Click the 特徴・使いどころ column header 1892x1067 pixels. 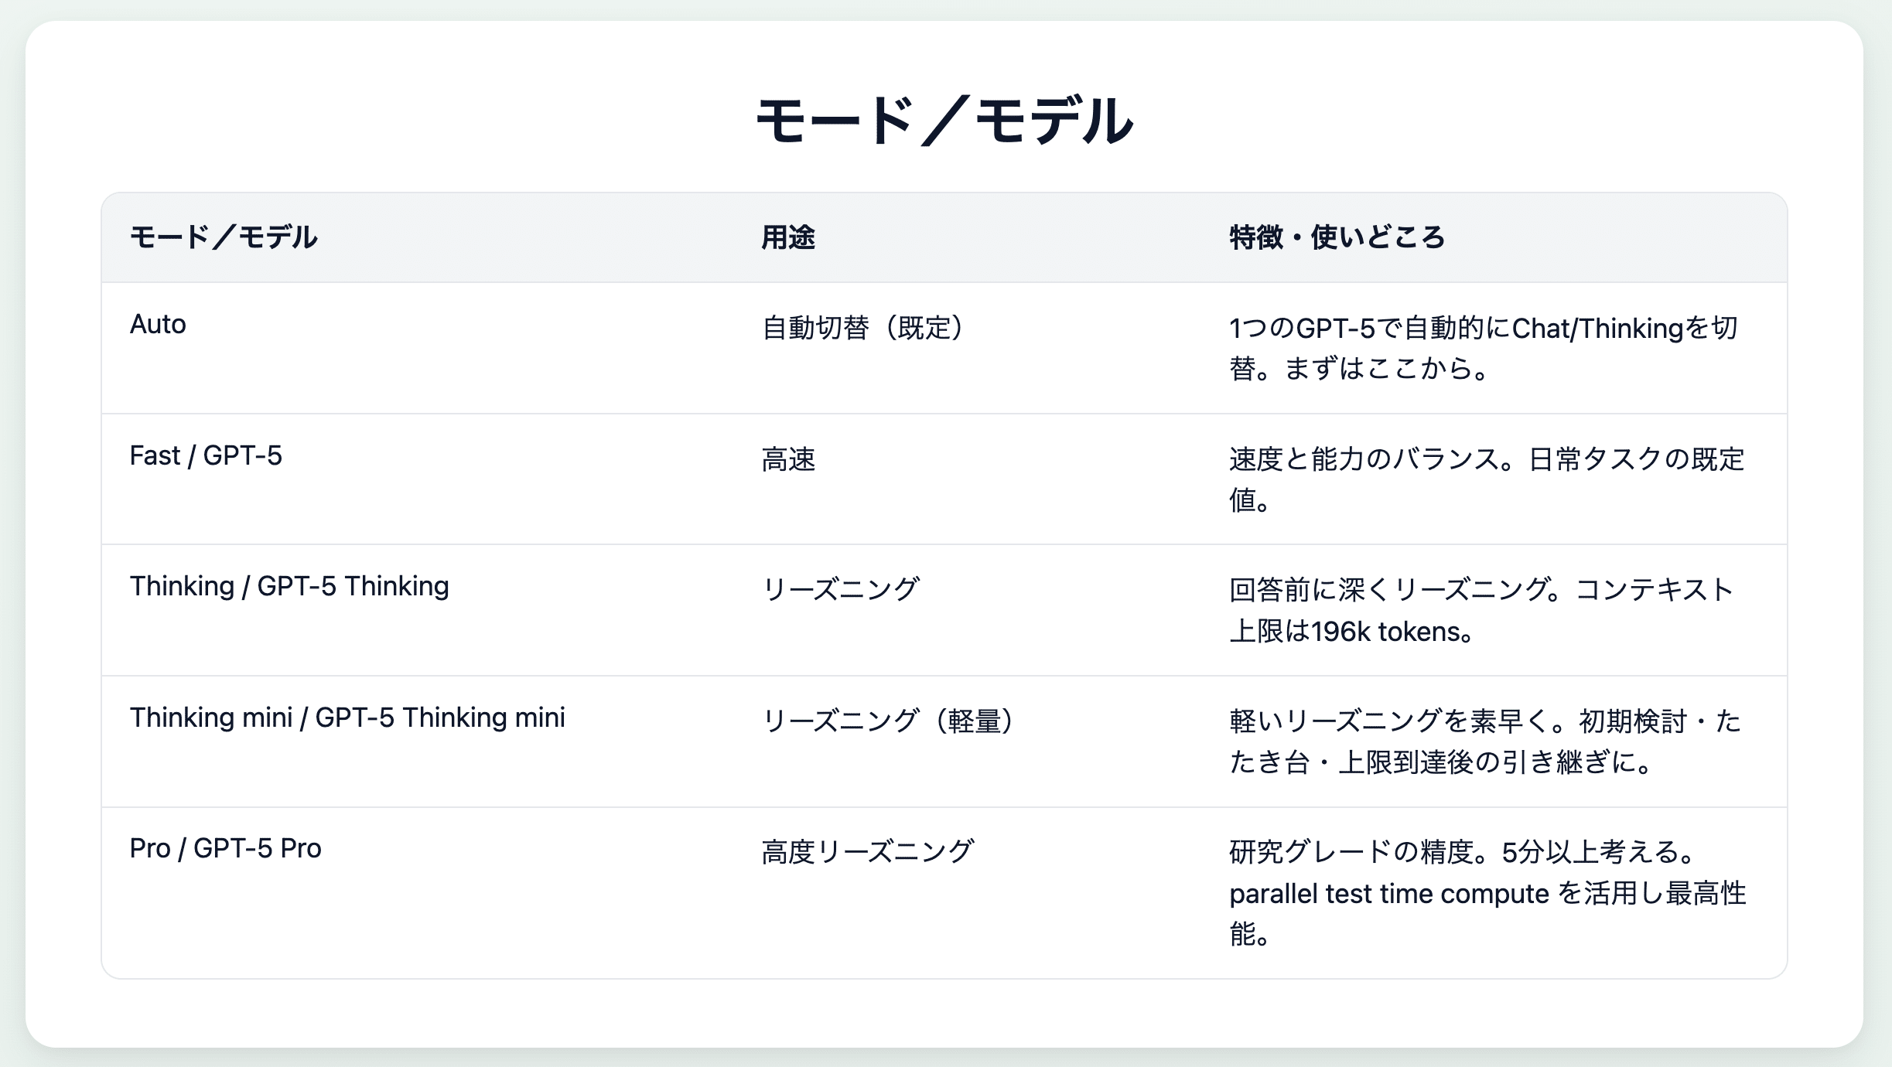[x=1337, y=237]
